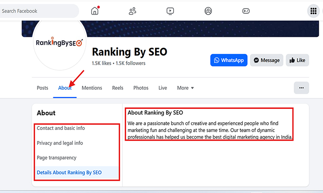Click the About sidebar heading
Screen dimensions: 323x193
(46, 113)
